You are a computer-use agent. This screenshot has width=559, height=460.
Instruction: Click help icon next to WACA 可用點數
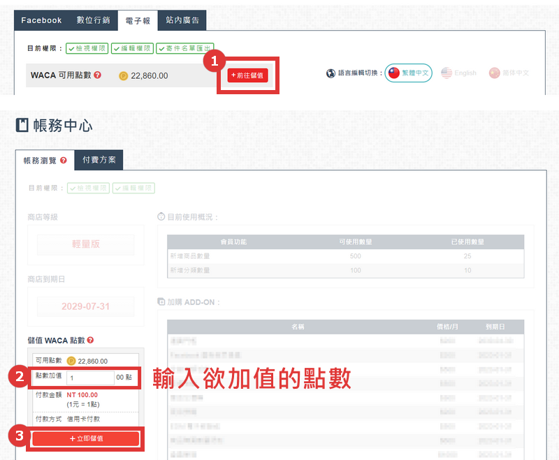pyautogui.click(x=98, y=75)
